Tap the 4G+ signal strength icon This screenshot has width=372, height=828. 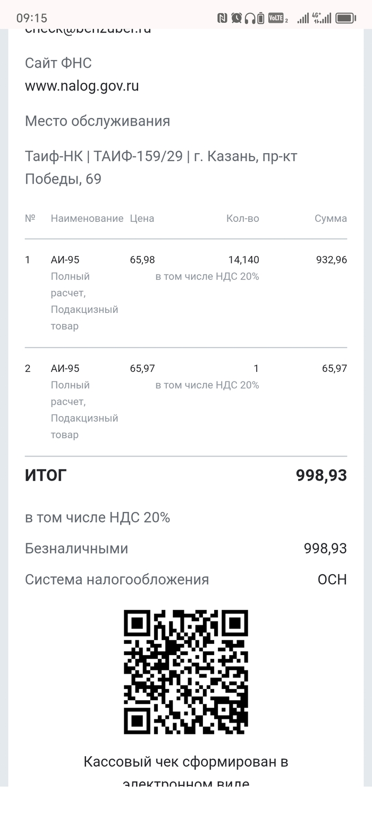(x=322, y=18)
